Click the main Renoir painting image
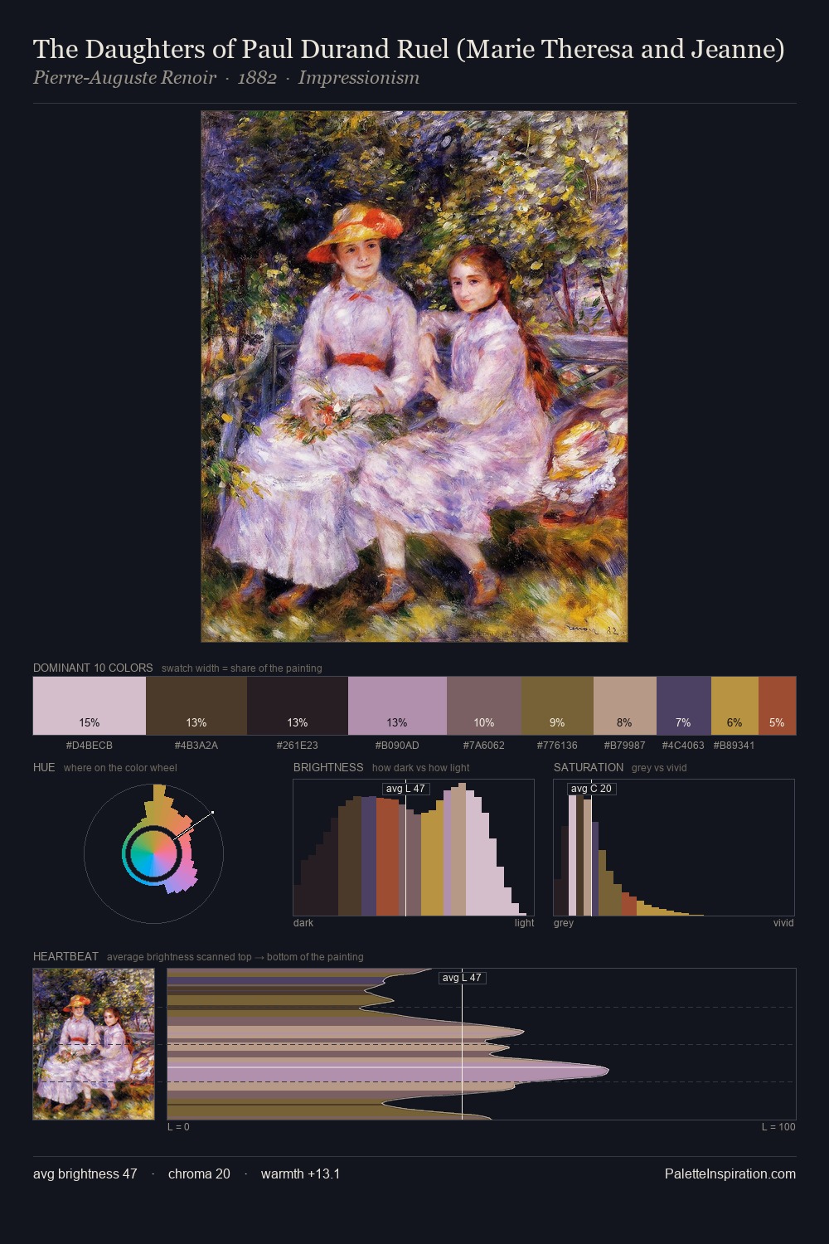 click(x=414, y=377)
